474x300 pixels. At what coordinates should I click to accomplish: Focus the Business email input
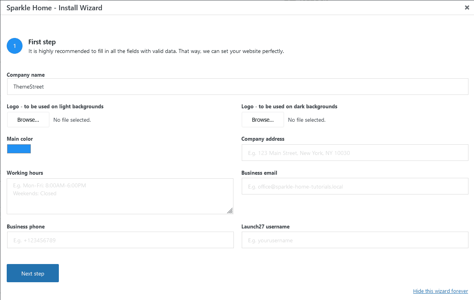pos(354,186)
